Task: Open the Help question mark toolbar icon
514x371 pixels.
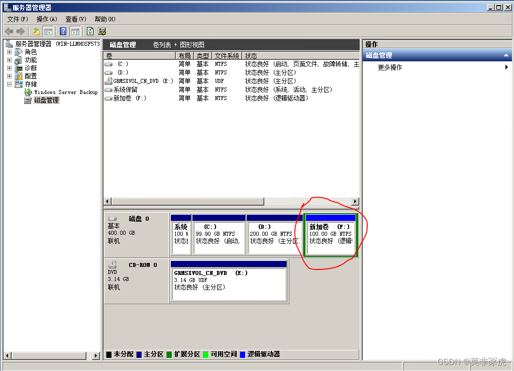Action: 63,31
